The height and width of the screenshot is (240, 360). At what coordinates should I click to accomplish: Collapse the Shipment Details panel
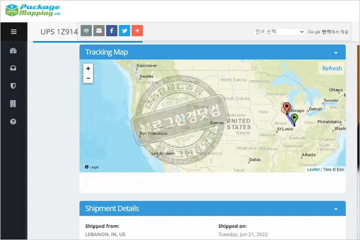pos(335,209)
